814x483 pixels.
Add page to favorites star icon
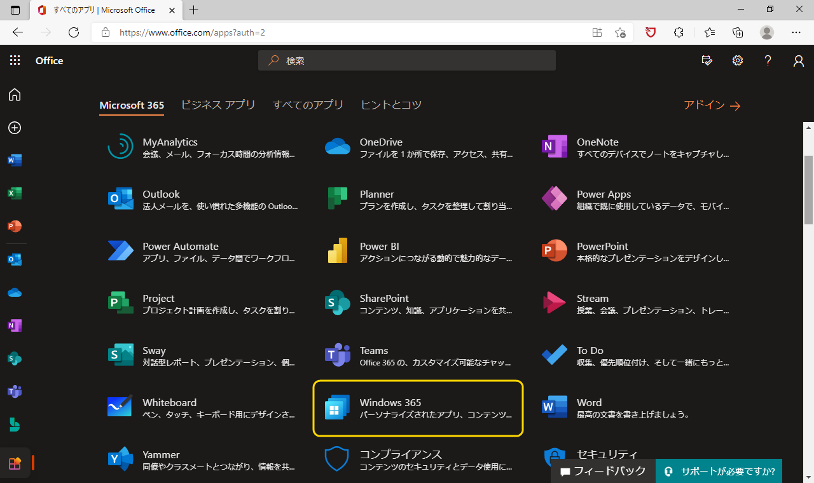pyautogui.click(x=620, y=32)
